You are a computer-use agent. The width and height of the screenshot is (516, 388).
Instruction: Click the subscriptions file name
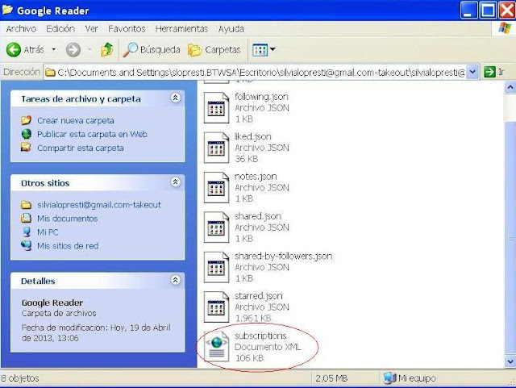tap(260, 336)
